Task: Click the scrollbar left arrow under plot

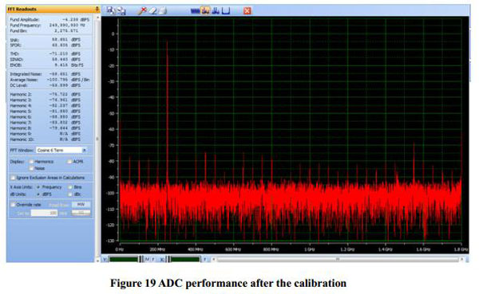Action: [214, 259]
